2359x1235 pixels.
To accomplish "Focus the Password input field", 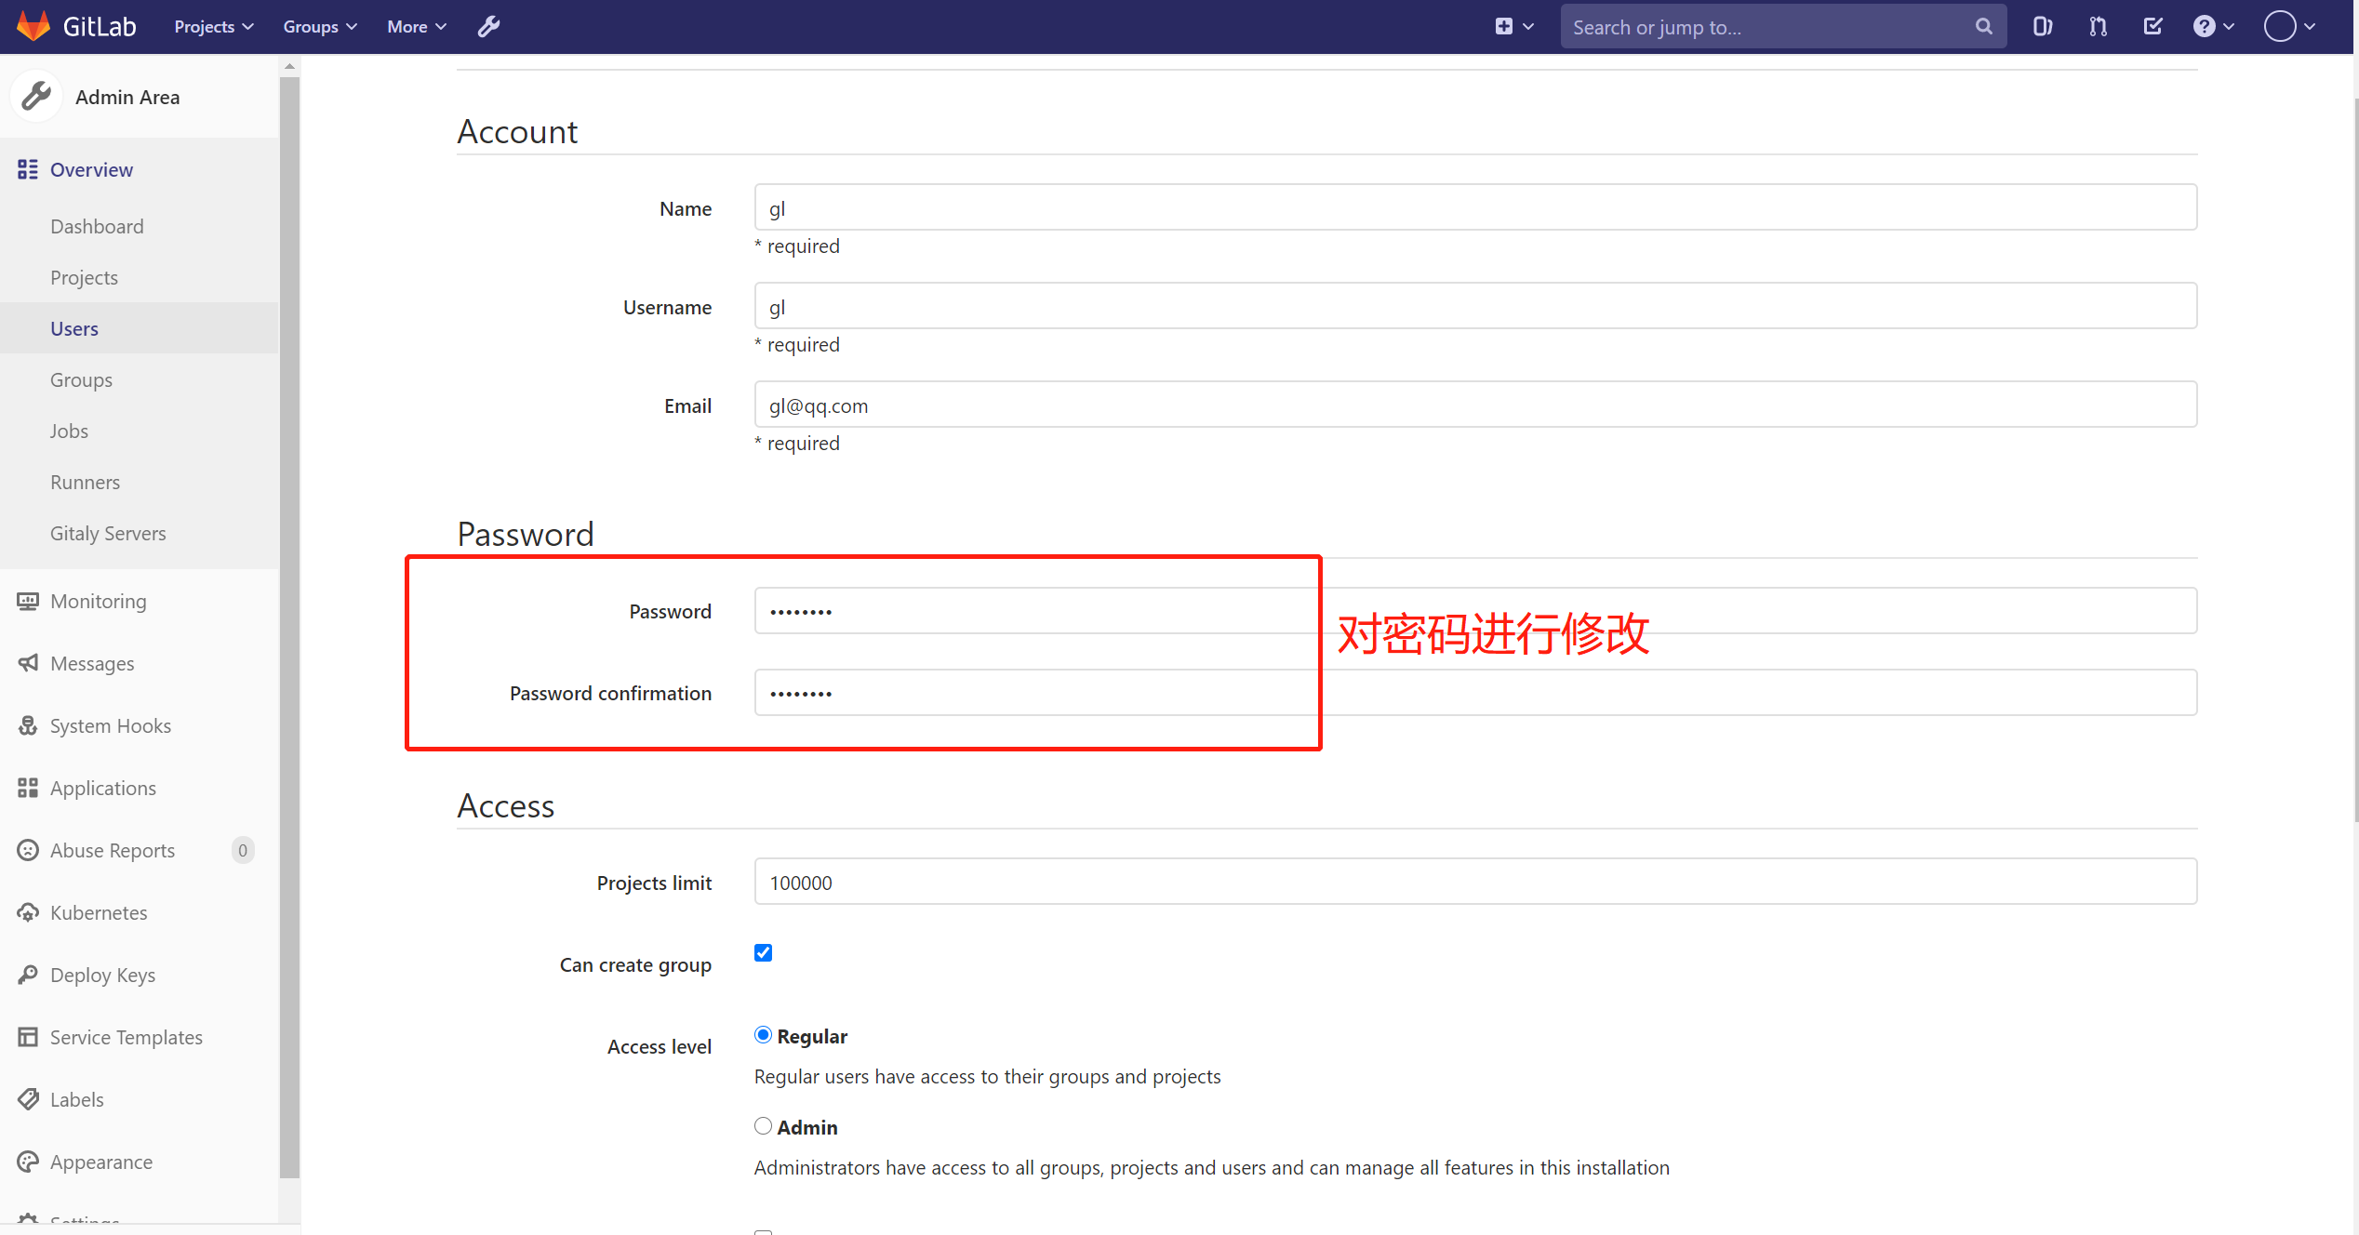I will tap(1475, 611).
